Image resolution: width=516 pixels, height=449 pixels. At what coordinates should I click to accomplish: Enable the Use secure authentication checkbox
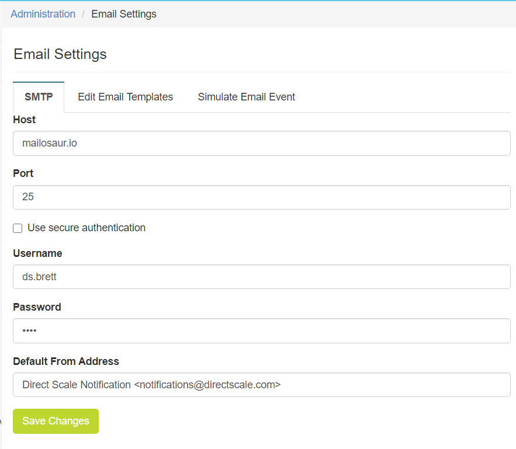pos(18,228)
